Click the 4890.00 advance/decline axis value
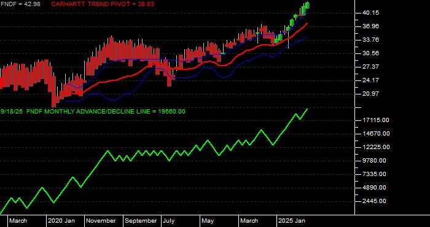Viewport: 430px width, 227px height. 374,188
